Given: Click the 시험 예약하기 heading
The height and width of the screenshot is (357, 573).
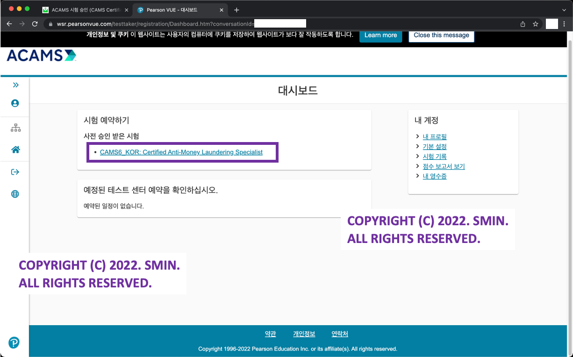Looking at the screenshot, I should pyautogui.click(x=106, y=121).
